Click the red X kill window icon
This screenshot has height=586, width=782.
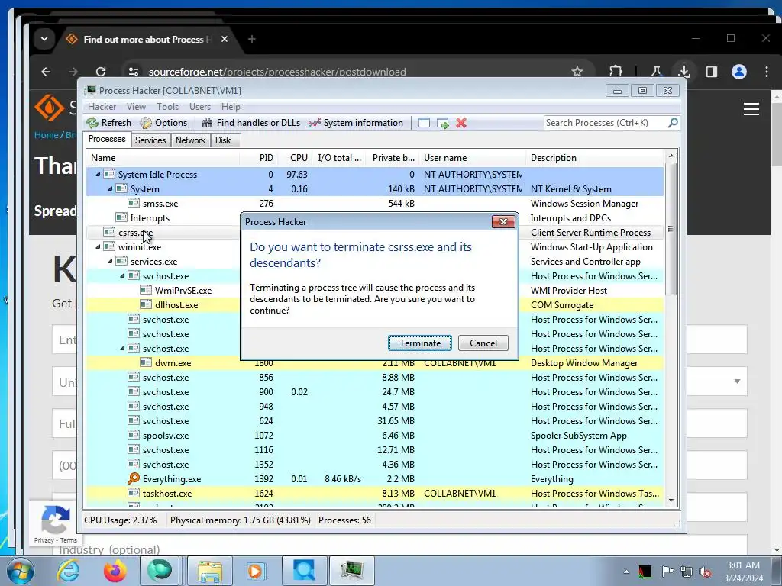461,123
